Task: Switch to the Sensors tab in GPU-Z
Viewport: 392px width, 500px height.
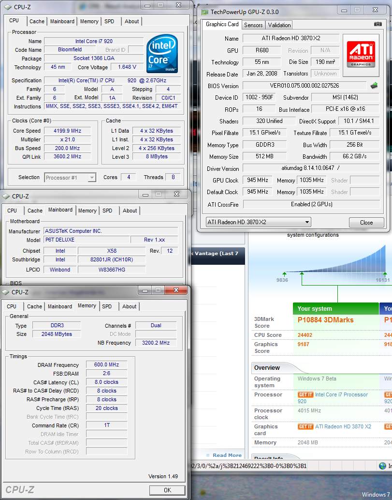Action: tap(253, 25)
